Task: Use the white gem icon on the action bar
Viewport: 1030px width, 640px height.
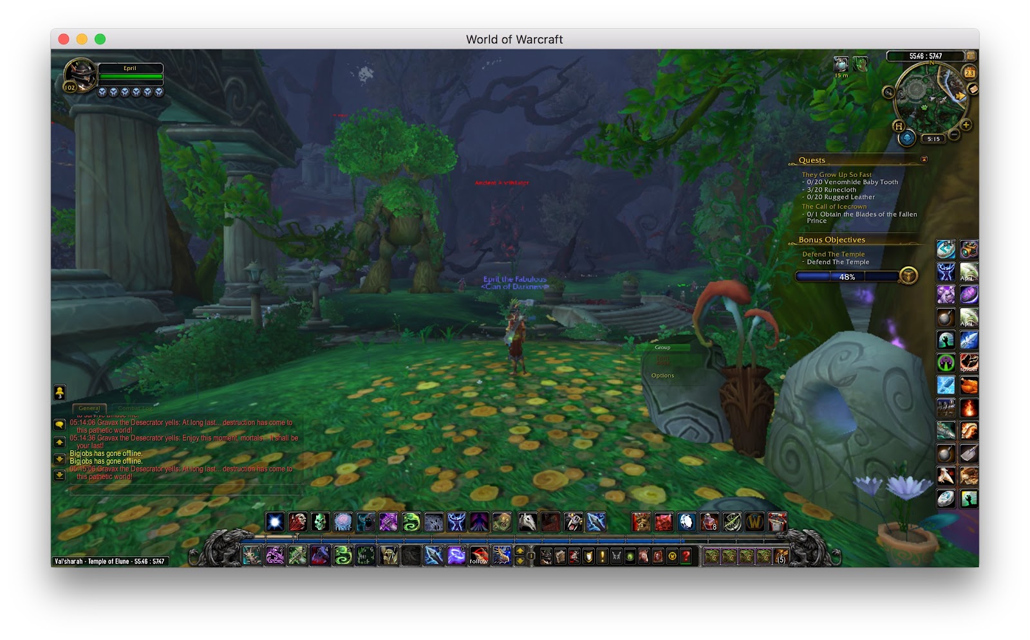Action: (x=686, y=522)
